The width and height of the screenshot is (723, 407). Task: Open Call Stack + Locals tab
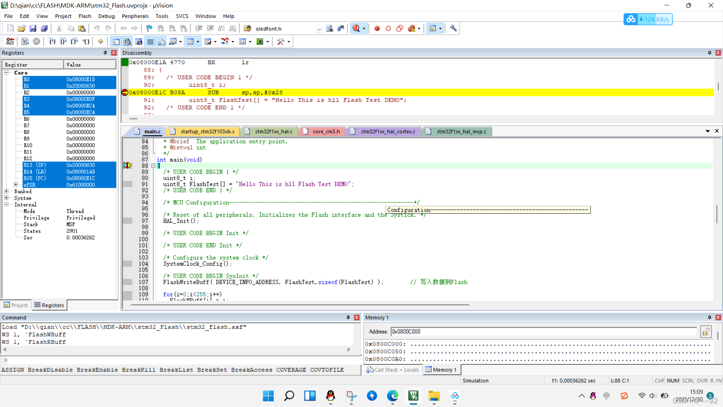(x=393, y=370)
